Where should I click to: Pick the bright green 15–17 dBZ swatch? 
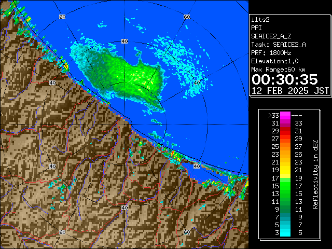(x=285, y=186)
